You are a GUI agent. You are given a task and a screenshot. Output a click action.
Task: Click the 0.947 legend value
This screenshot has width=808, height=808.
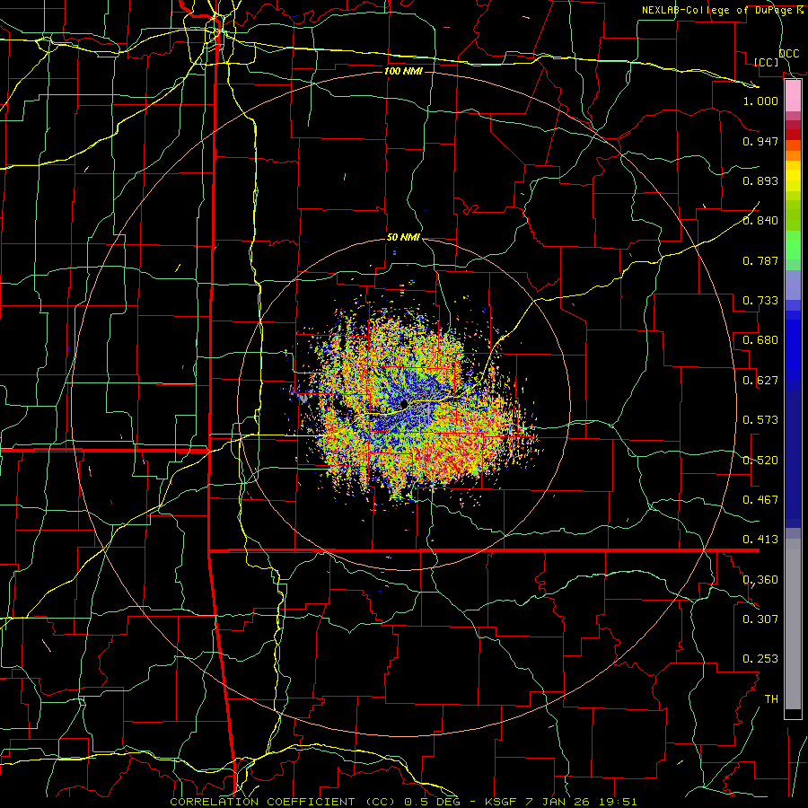click(x=760, y=141)
